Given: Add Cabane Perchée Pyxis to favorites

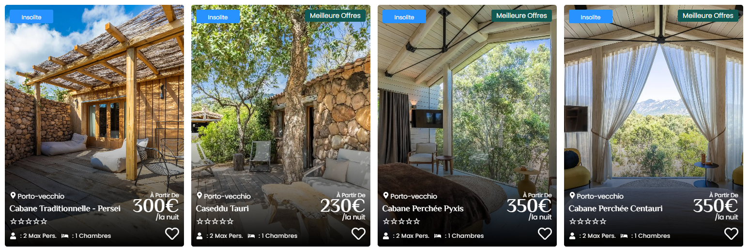Looking at the screenshot, I should 545,234.
